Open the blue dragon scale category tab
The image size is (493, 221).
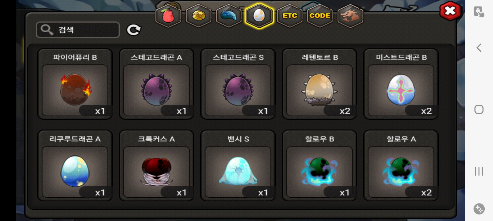[229, 16]
